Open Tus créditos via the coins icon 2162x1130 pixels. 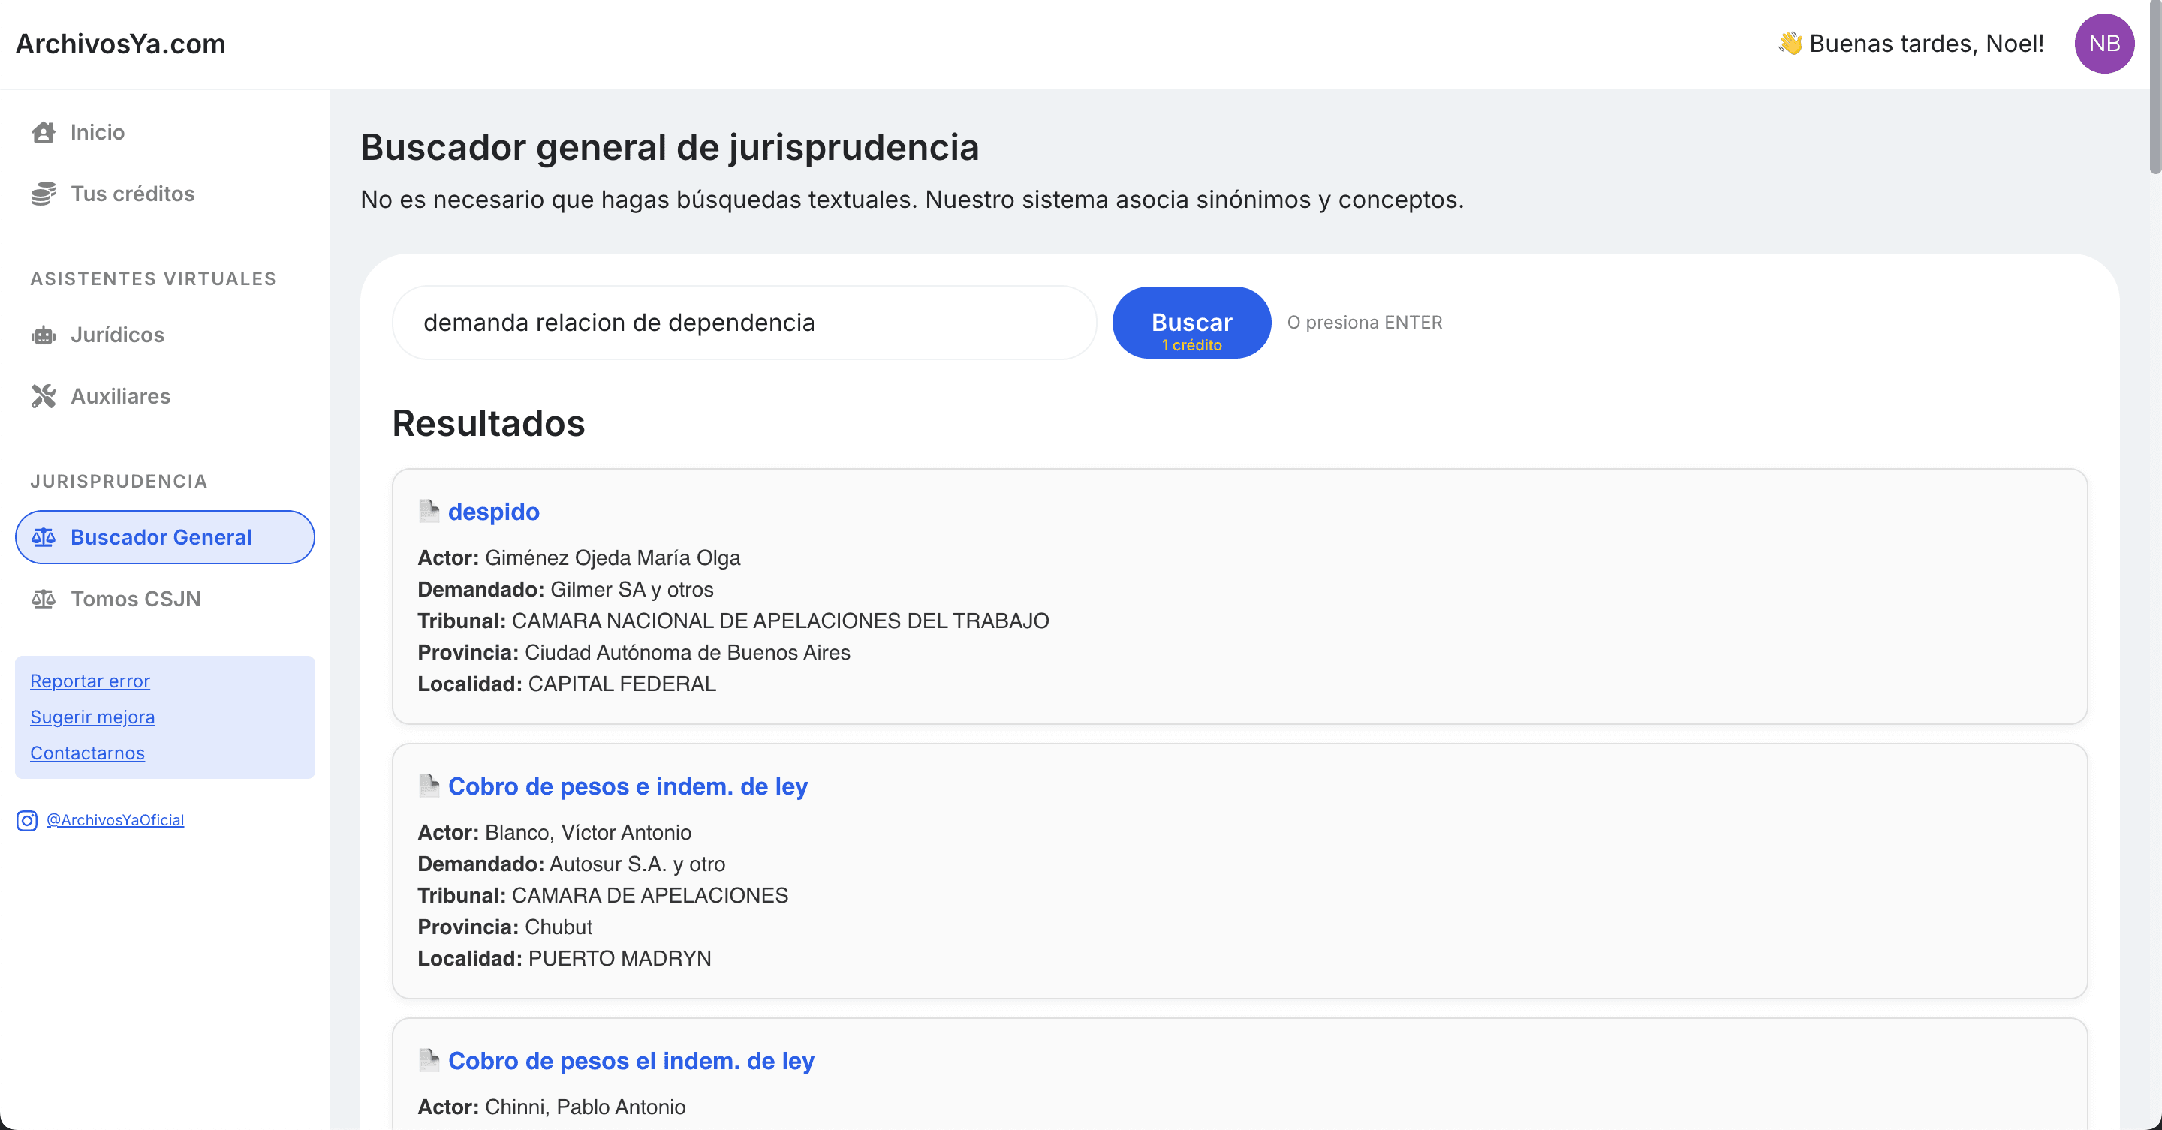44,194
